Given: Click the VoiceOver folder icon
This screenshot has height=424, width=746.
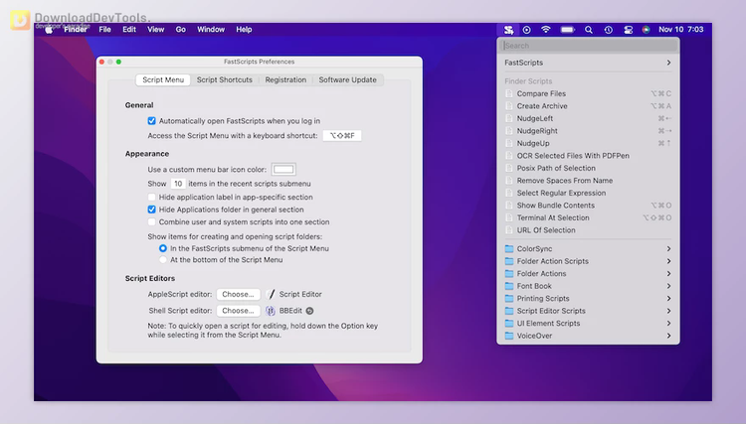Looking at the screenshot, I should [509, 336].
